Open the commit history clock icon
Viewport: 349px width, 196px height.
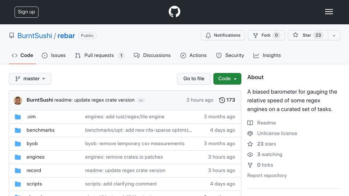[x=222, y=100]
